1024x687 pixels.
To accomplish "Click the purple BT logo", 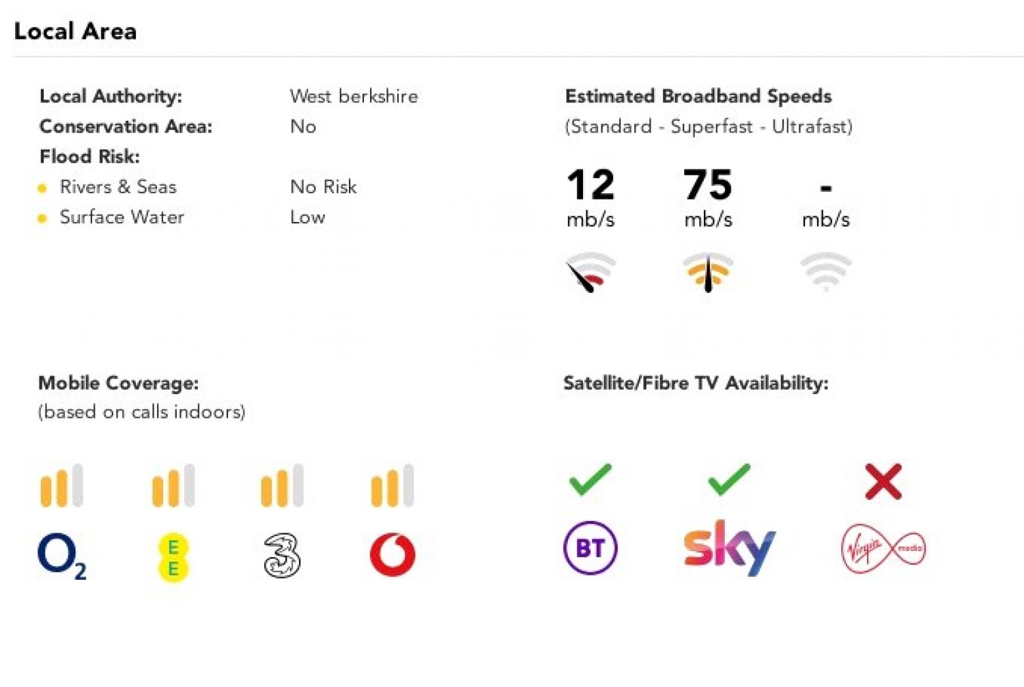I will point(591,548).
